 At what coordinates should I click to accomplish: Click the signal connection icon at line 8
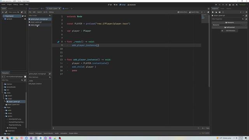point(58,42)
